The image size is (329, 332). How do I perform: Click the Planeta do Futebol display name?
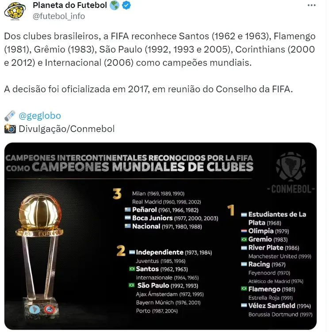70,6
